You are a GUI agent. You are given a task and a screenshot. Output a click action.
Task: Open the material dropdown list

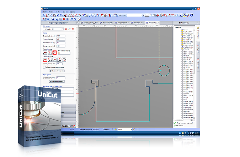pos(63,29)
